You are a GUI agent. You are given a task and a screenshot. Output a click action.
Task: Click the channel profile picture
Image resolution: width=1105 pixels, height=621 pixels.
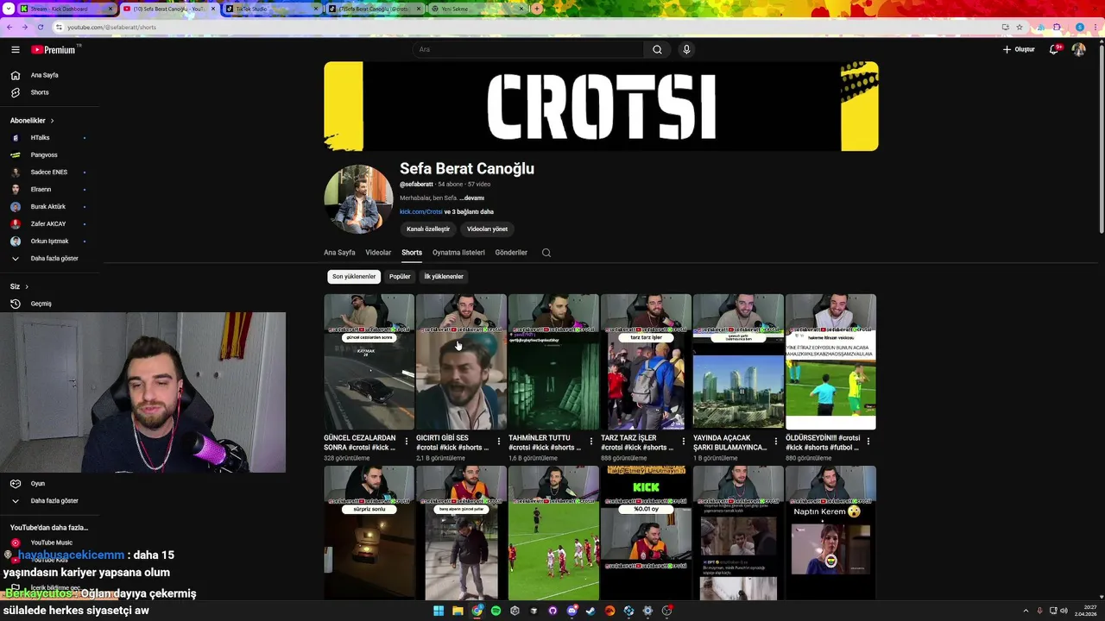(358, 199)
